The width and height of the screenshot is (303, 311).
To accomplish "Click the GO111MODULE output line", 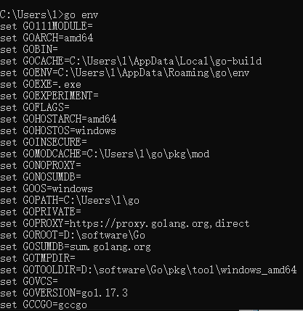I will [x=47, y=26].
